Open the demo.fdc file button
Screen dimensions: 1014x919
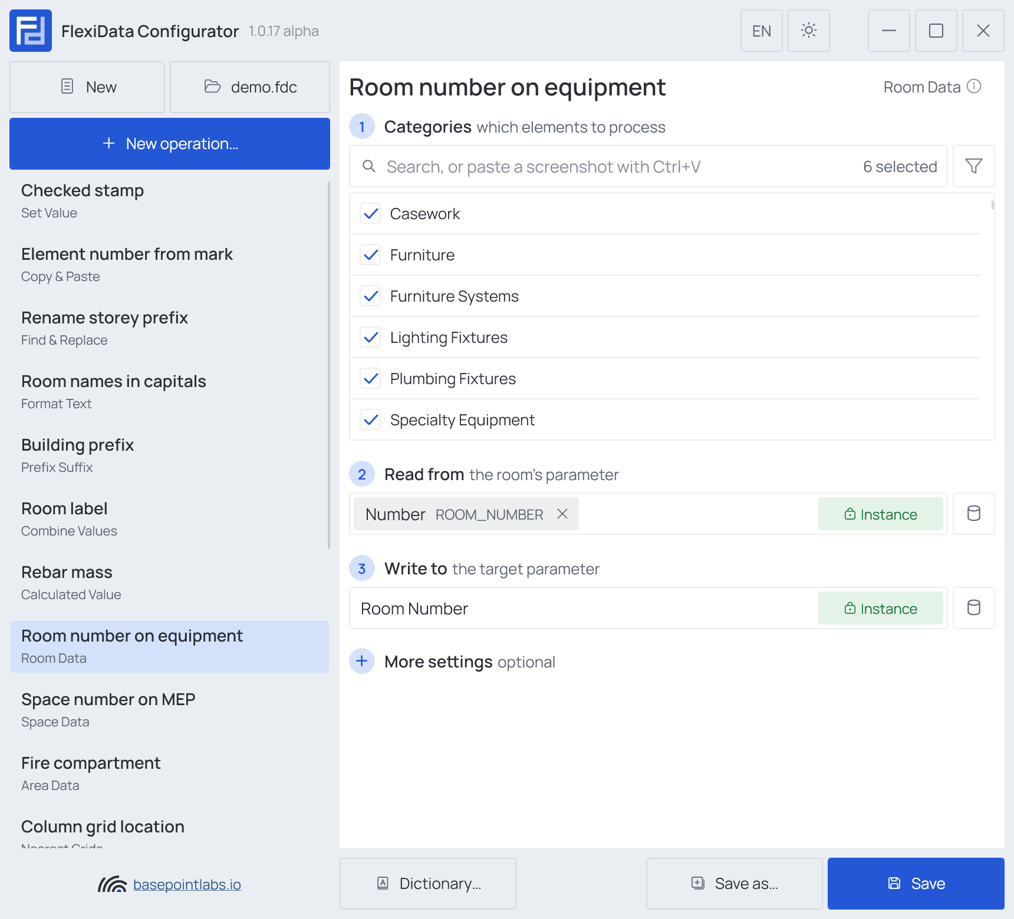250,87
